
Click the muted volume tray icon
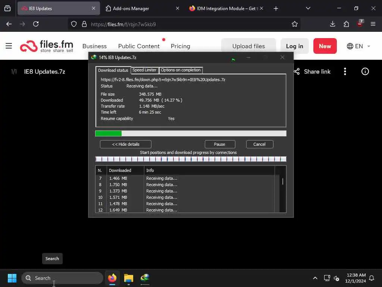337,278
